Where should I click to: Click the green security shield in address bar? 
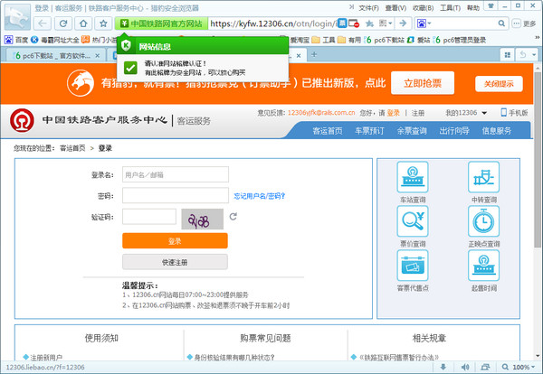click(125, 23)
